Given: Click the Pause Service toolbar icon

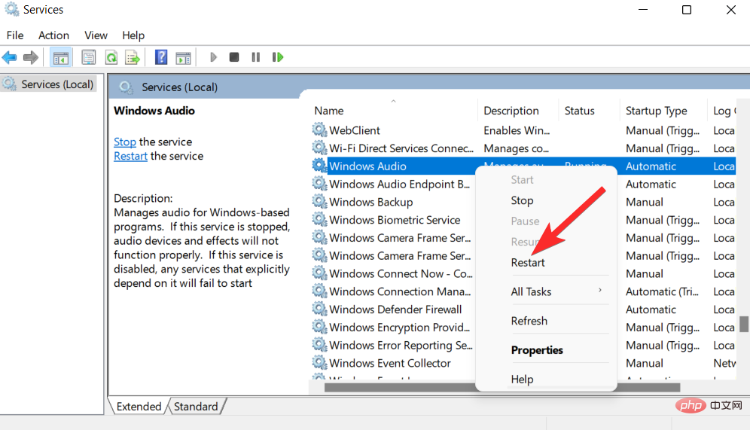Looking at the screenshot, I should (x=256, y=57).
